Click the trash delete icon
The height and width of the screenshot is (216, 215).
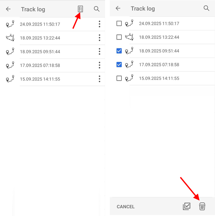pos(202,206)
